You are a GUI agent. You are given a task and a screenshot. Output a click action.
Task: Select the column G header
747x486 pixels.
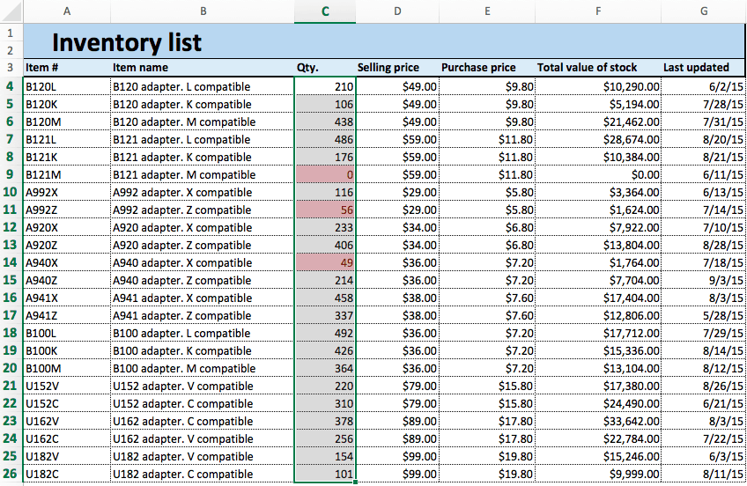[703, 11]
